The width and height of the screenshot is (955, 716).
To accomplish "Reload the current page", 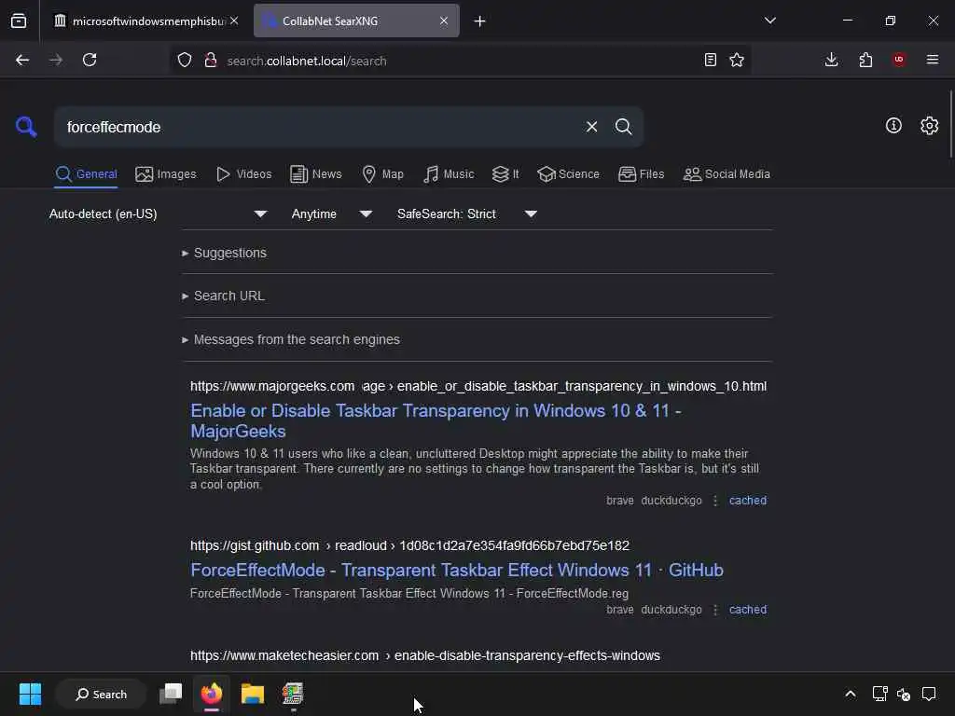I will (x=90, y=60).
